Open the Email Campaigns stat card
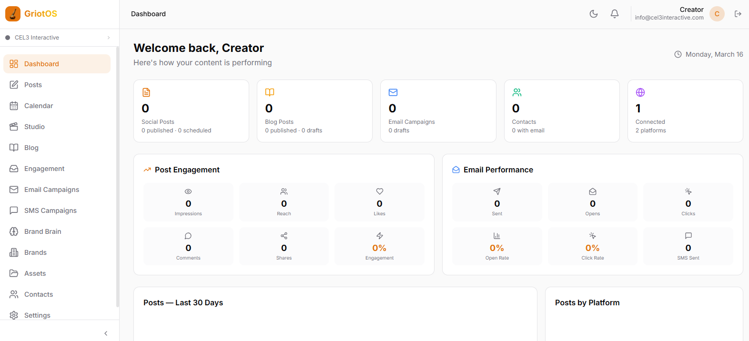The image size is (749, 341). pos(438,111)
